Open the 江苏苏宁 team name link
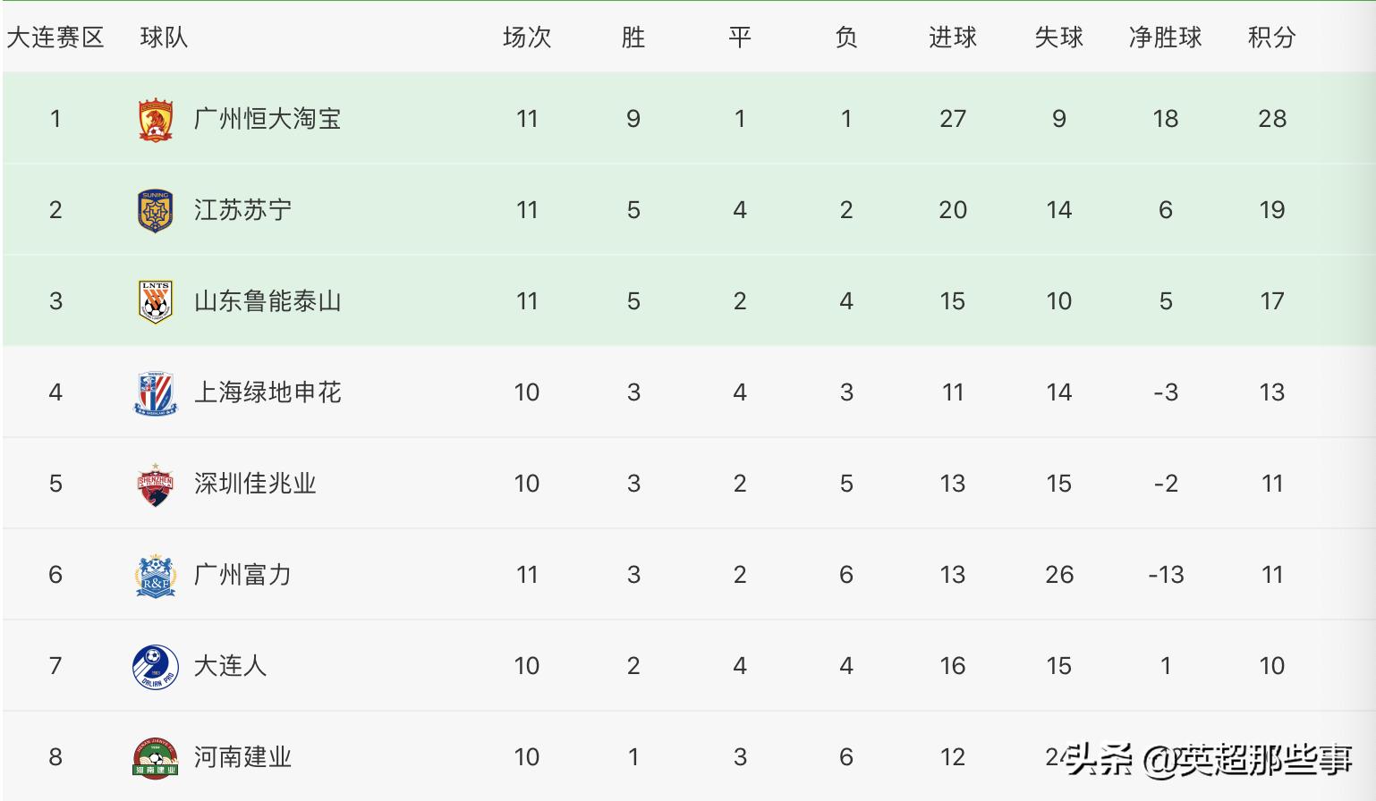This screenshot has width=1376, height=801. click(242, 210)
